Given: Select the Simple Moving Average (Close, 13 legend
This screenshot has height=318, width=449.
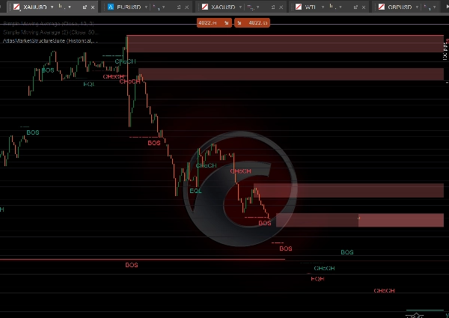Looking at the screenshot, I should click(x=49, y=23).
